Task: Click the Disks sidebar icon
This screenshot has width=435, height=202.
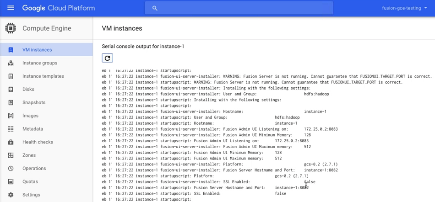Action: (x=11, y=90)
